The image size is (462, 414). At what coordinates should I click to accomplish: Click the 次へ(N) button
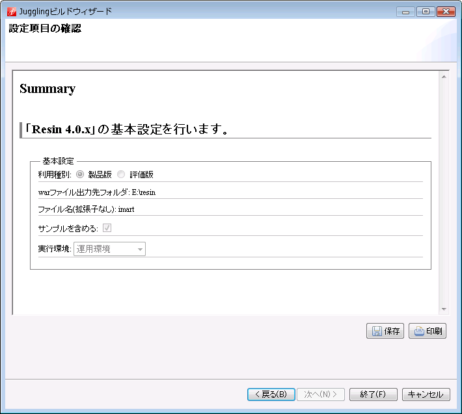click(321, 395)
